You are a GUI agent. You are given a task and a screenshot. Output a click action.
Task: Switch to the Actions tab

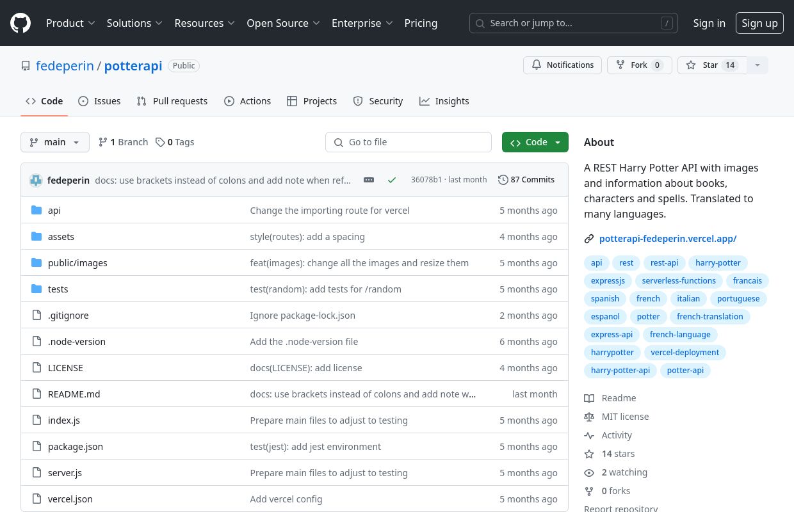click(248, 101)
